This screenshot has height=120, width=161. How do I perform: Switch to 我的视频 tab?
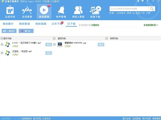41,24
